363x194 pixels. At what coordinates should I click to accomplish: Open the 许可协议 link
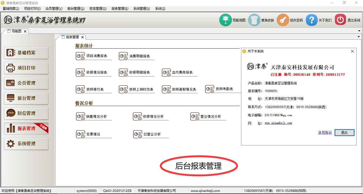pos(325,133)
